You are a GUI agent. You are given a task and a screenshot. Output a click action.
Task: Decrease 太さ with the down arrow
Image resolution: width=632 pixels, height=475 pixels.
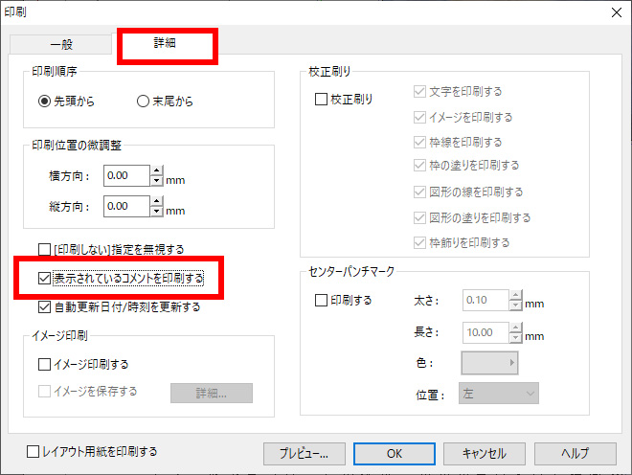[516, 305]
